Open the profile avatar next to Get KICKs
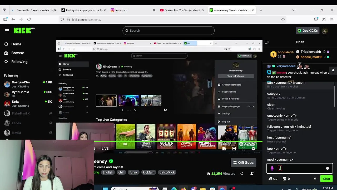 tap(325, 31)
